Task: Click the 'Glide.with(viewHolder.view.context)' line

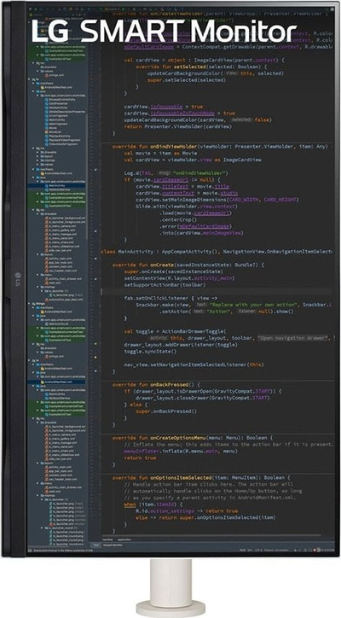Action: (x=185, y=206)
